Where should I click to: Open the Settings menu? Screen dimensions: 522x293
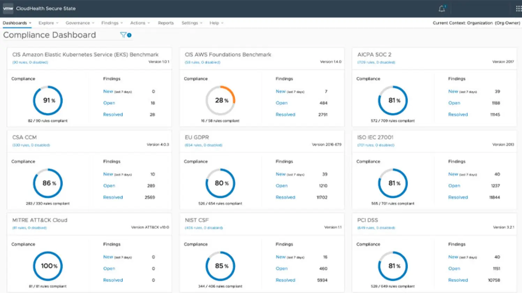point(192,23)
